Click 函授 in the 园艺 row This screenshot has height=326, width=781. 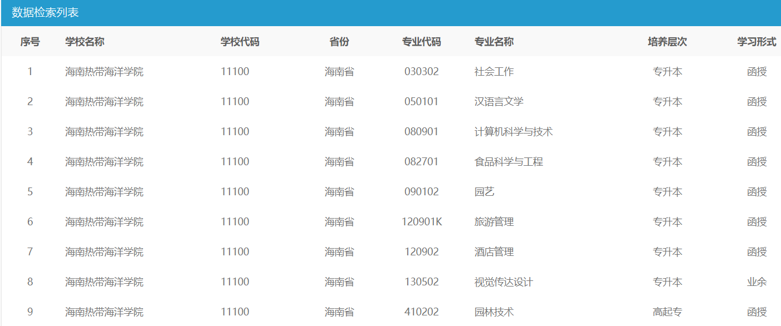point(757,192)
